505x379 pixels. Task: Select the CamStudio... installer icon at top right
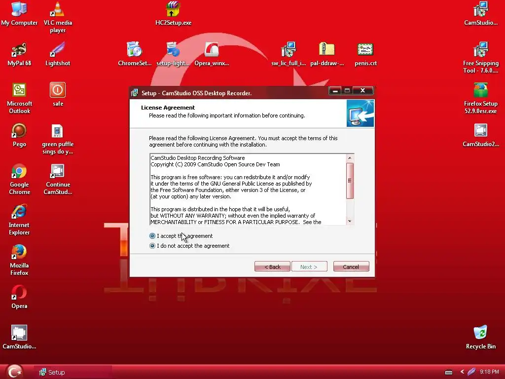(480, 13)
